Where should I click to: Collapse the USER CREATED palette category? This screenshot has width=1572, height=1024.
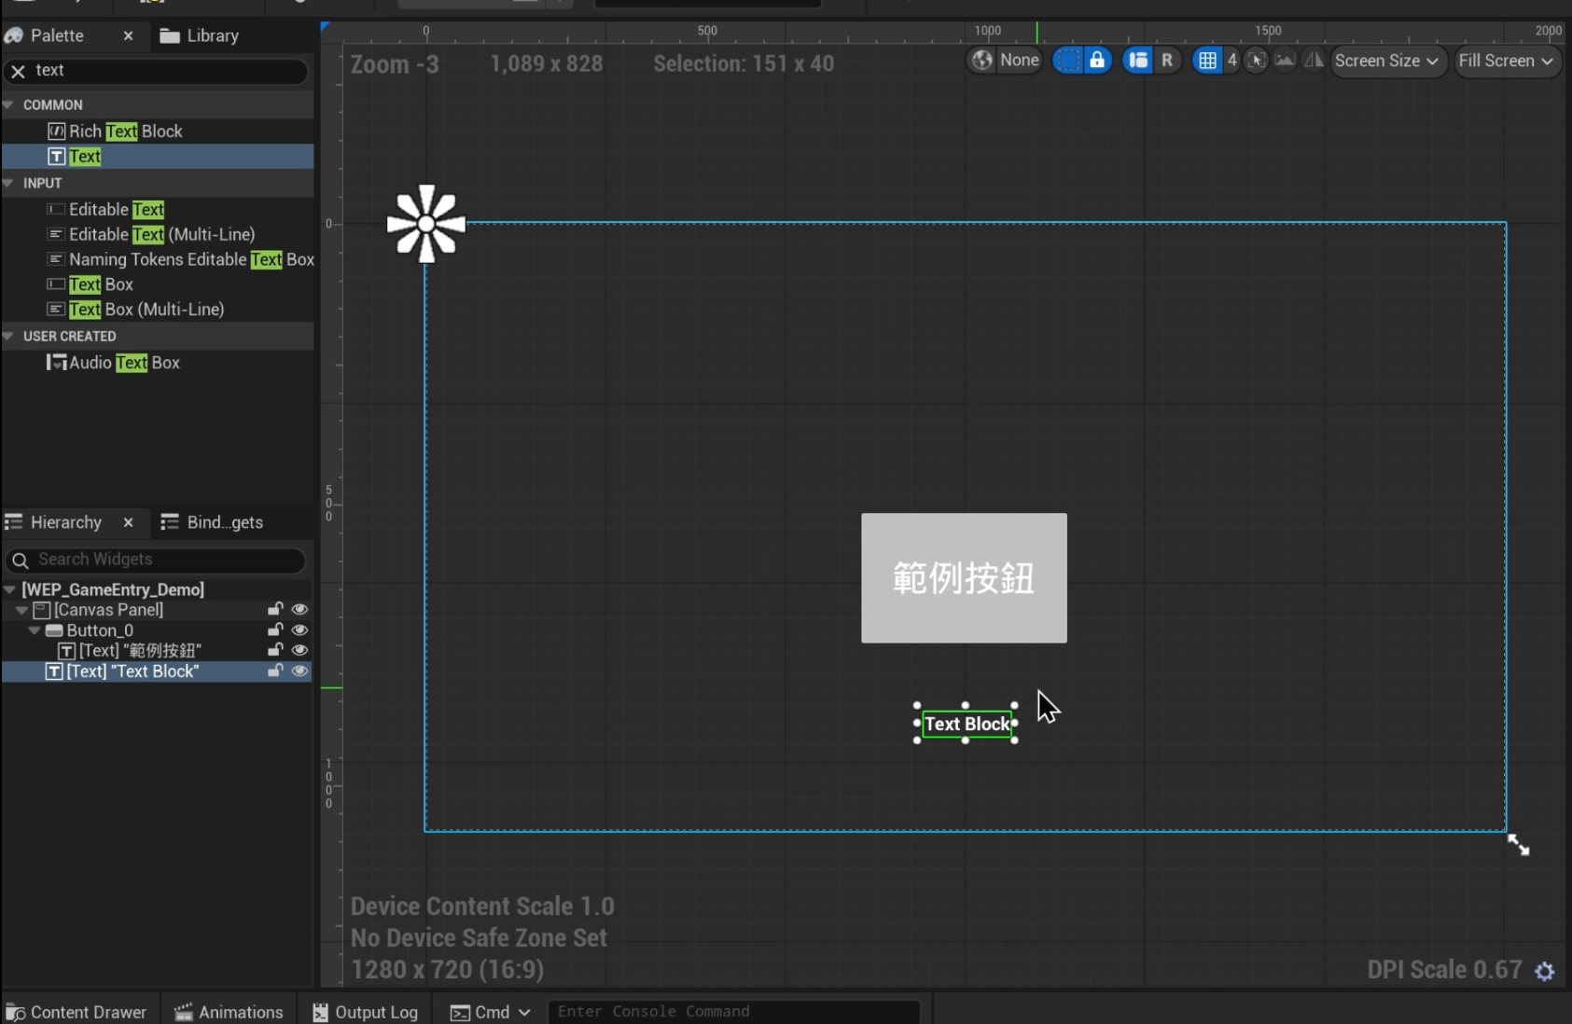(9, 336)
